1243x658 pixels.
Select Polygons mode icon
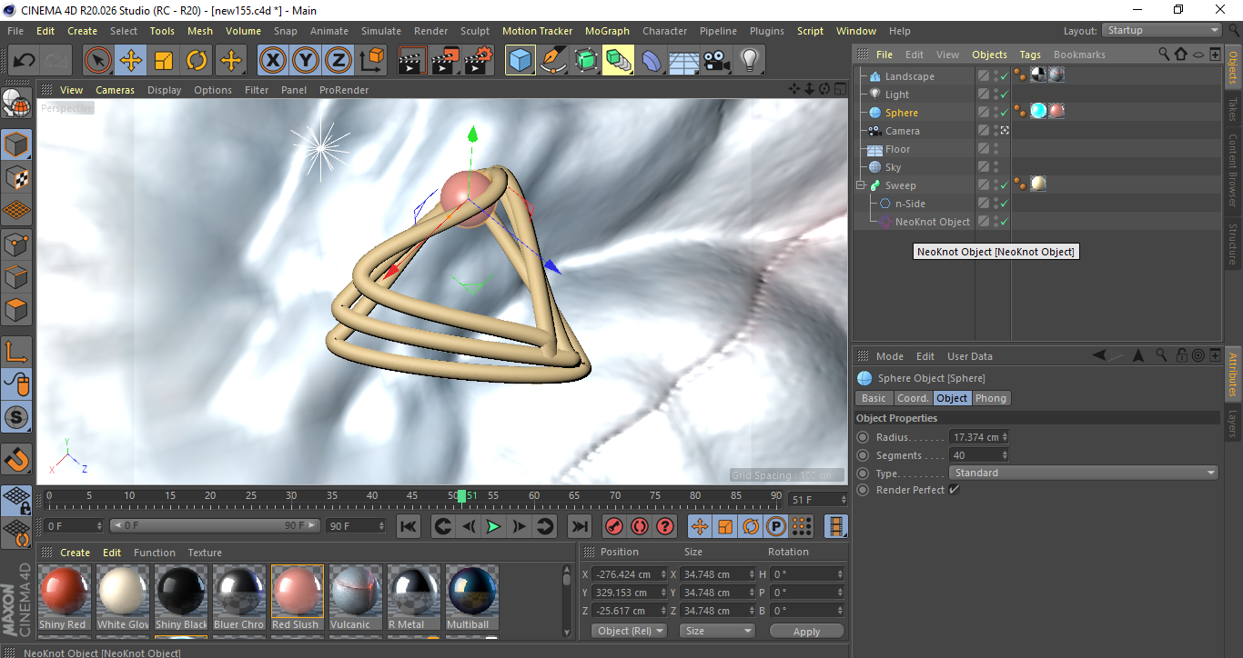click(x=17, y=310)
